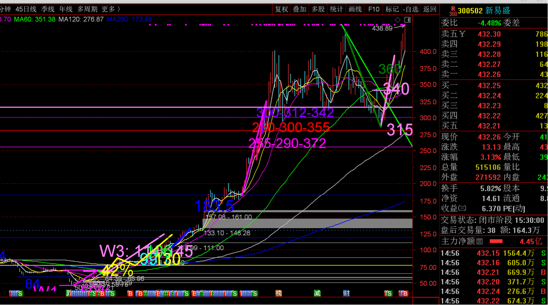
Task: Remove stock from watchlist via -自选
Action: (x=411, y=9)
